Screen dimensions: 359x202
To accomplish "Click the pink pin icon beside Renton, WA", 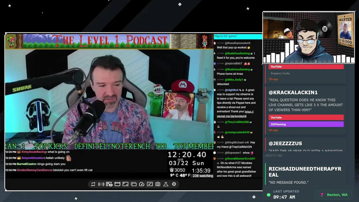I will tap(322, 195).
